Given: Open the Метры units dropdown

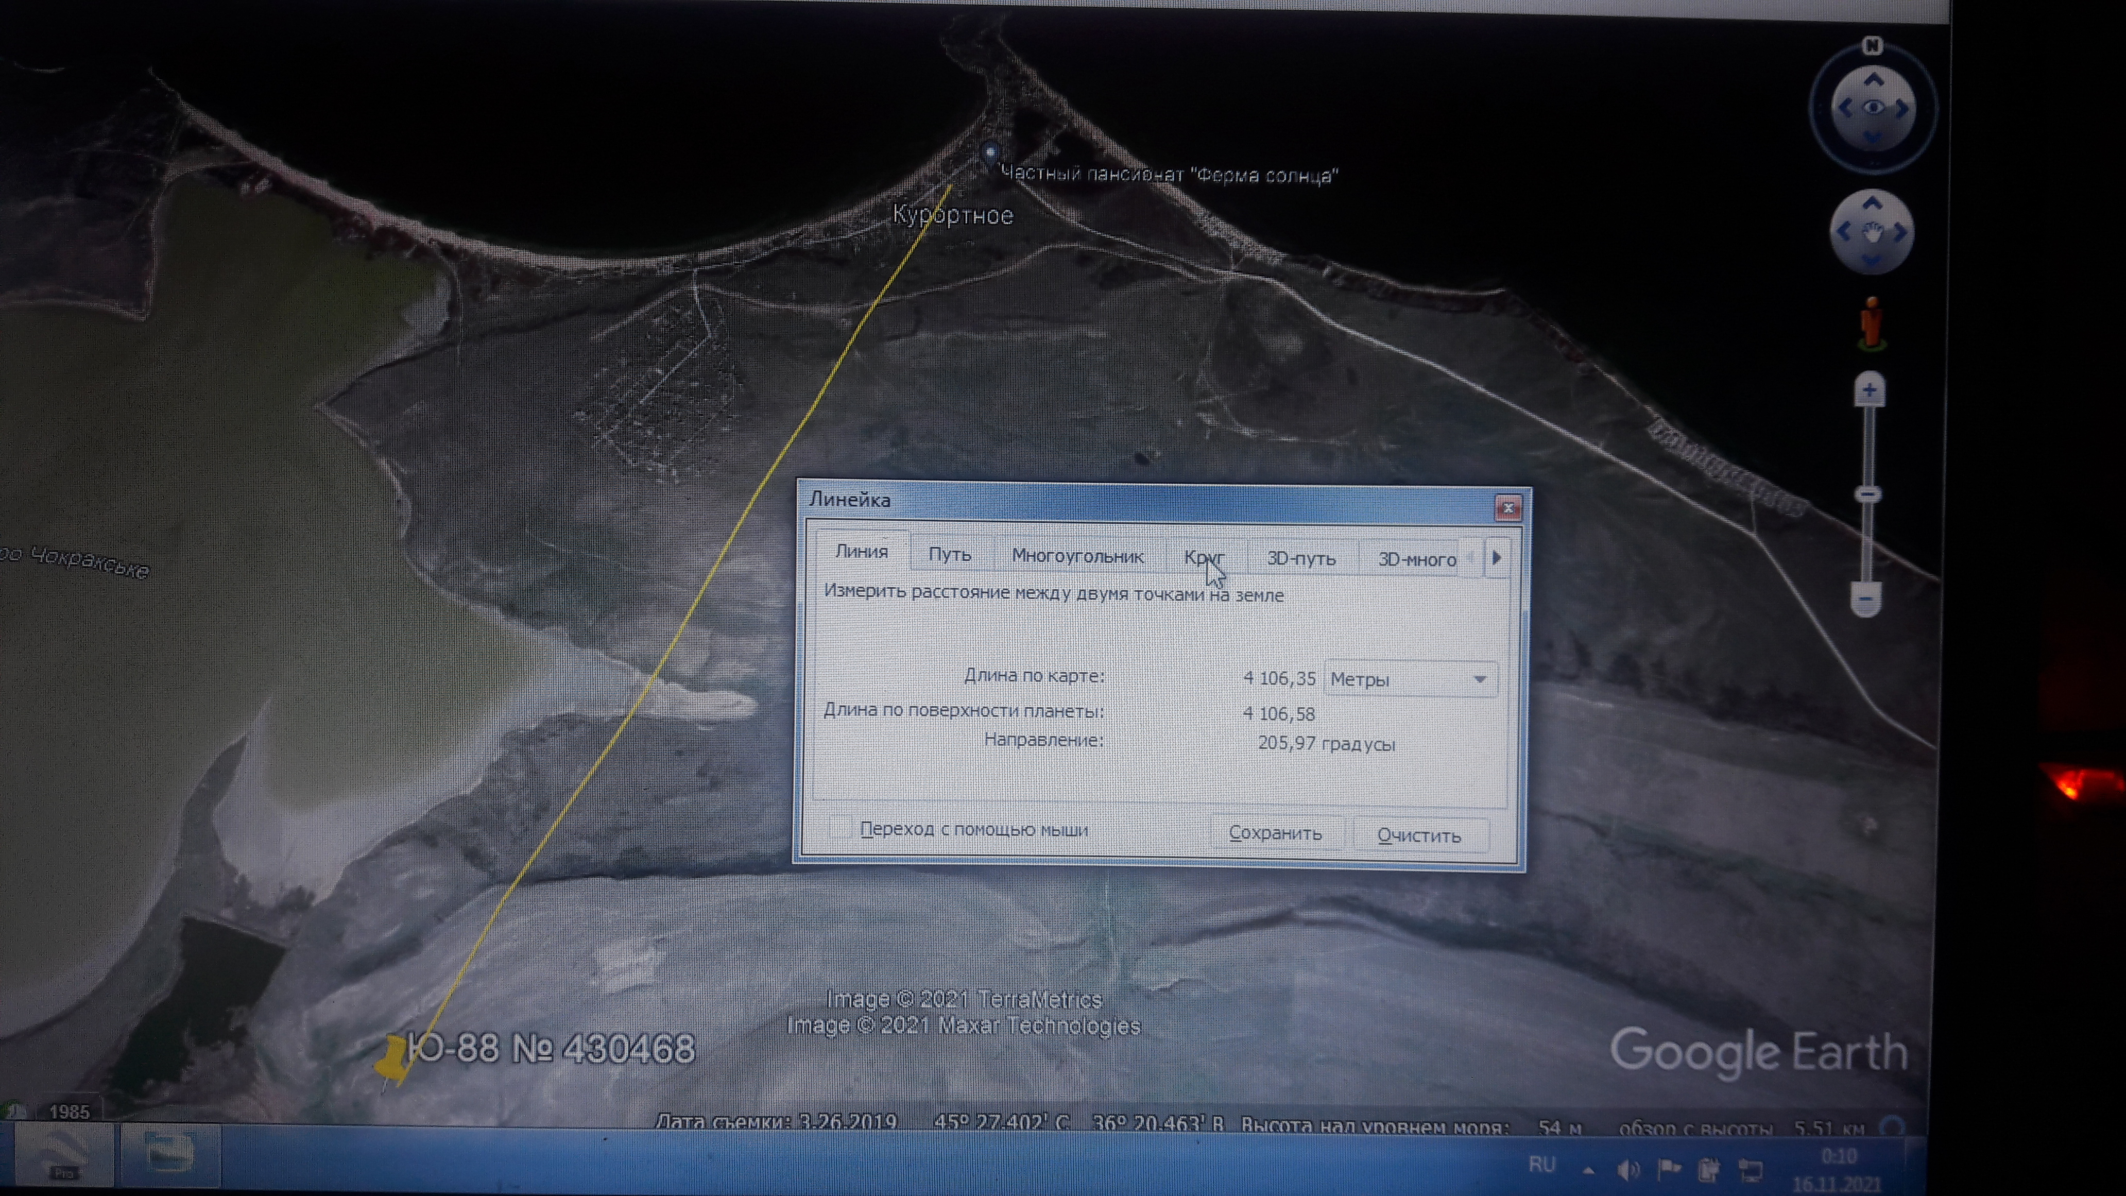Looking at the screenshot, I should [x=1411, y=679].
